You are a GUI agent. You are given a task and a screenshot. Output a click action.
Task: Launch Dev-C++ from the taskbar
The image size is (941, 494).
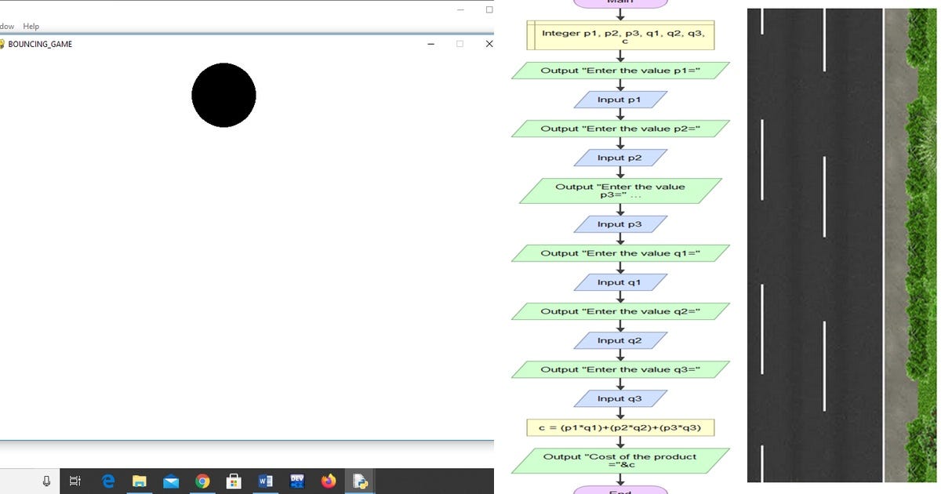click(x=296, y=481)
